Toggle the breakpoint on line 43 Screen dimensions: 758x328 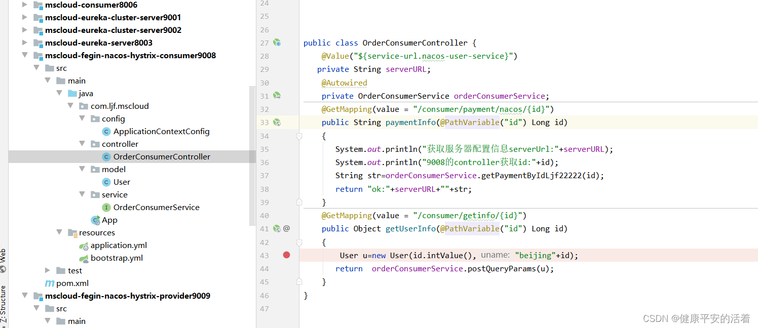click(x=286, y=255)
